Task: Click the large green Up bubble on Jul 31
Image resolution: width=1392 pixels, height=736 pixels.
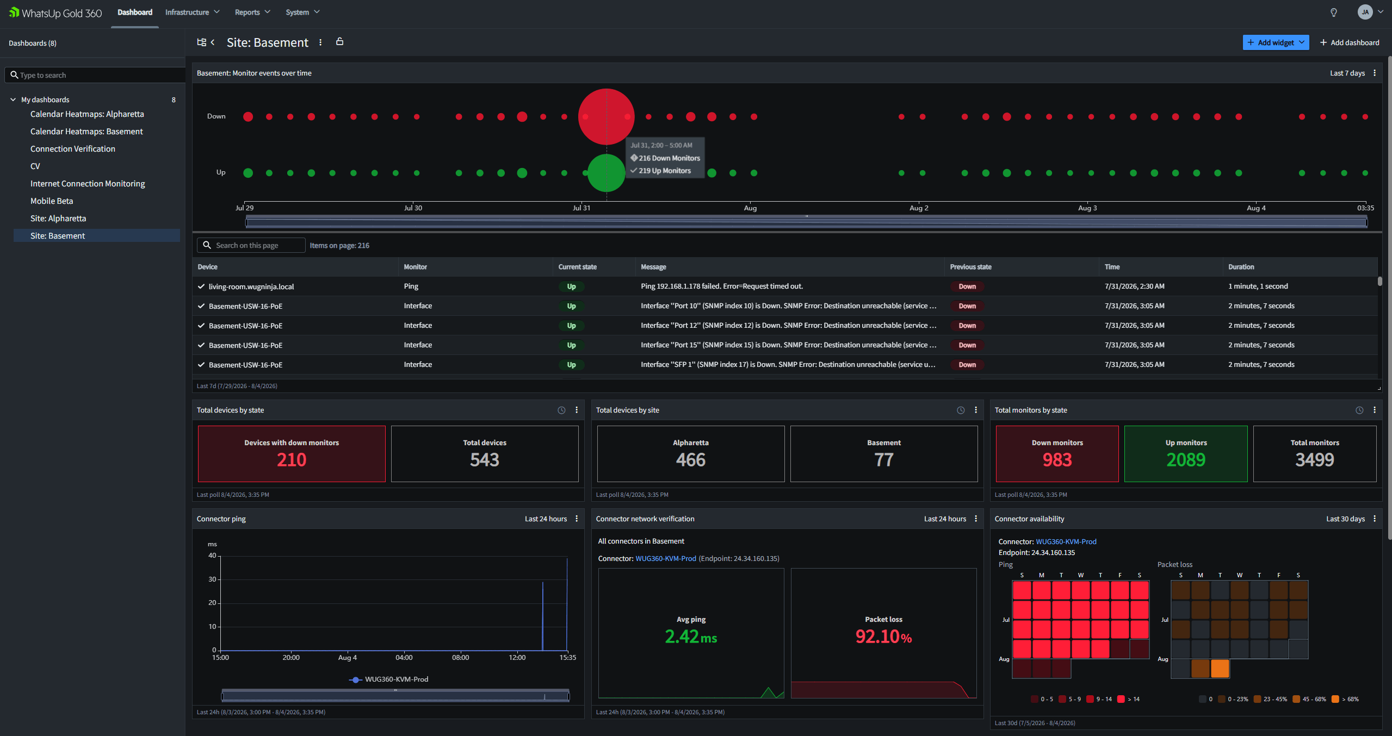Action: (606, 173)
